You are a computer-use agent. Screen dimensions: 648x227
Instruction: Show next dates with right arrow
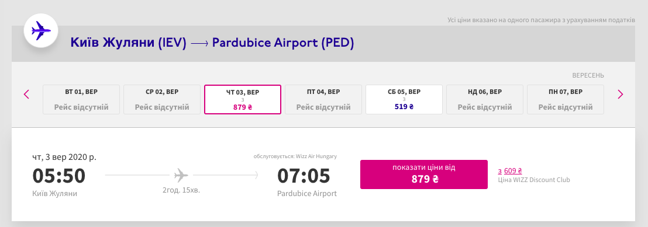(621, 95)
